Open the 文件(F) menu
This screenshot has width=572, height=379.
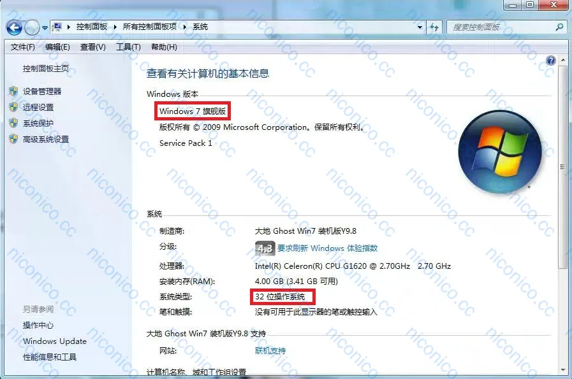coord(22,47)
